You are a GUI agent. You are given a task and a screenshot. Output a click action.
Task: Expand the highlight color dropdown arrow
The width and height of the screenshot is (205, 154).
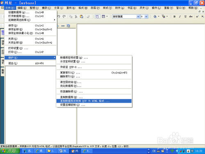point(159,16)
